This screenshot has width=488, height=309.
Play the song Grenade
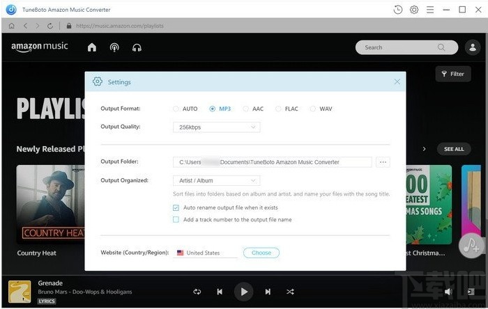click(244, 292)
